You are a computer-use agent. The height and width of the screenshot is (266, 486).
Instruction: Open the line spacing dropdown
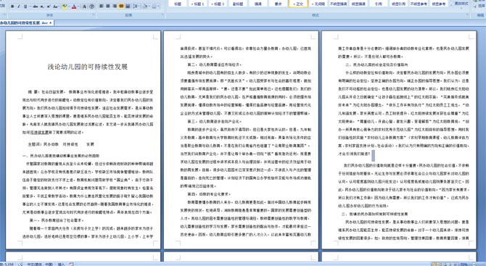pos(136,7)
